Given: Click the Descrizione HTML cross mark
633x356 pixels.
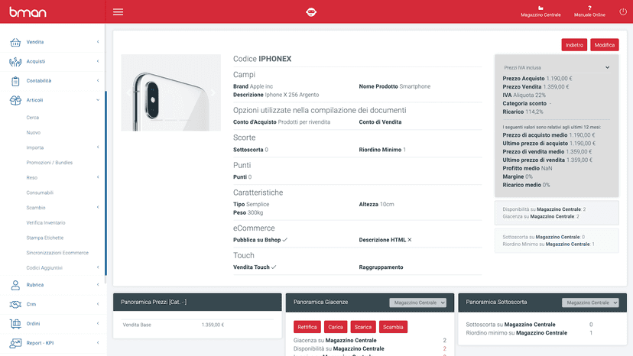Looking at the screenshot, I should (409, 240).
